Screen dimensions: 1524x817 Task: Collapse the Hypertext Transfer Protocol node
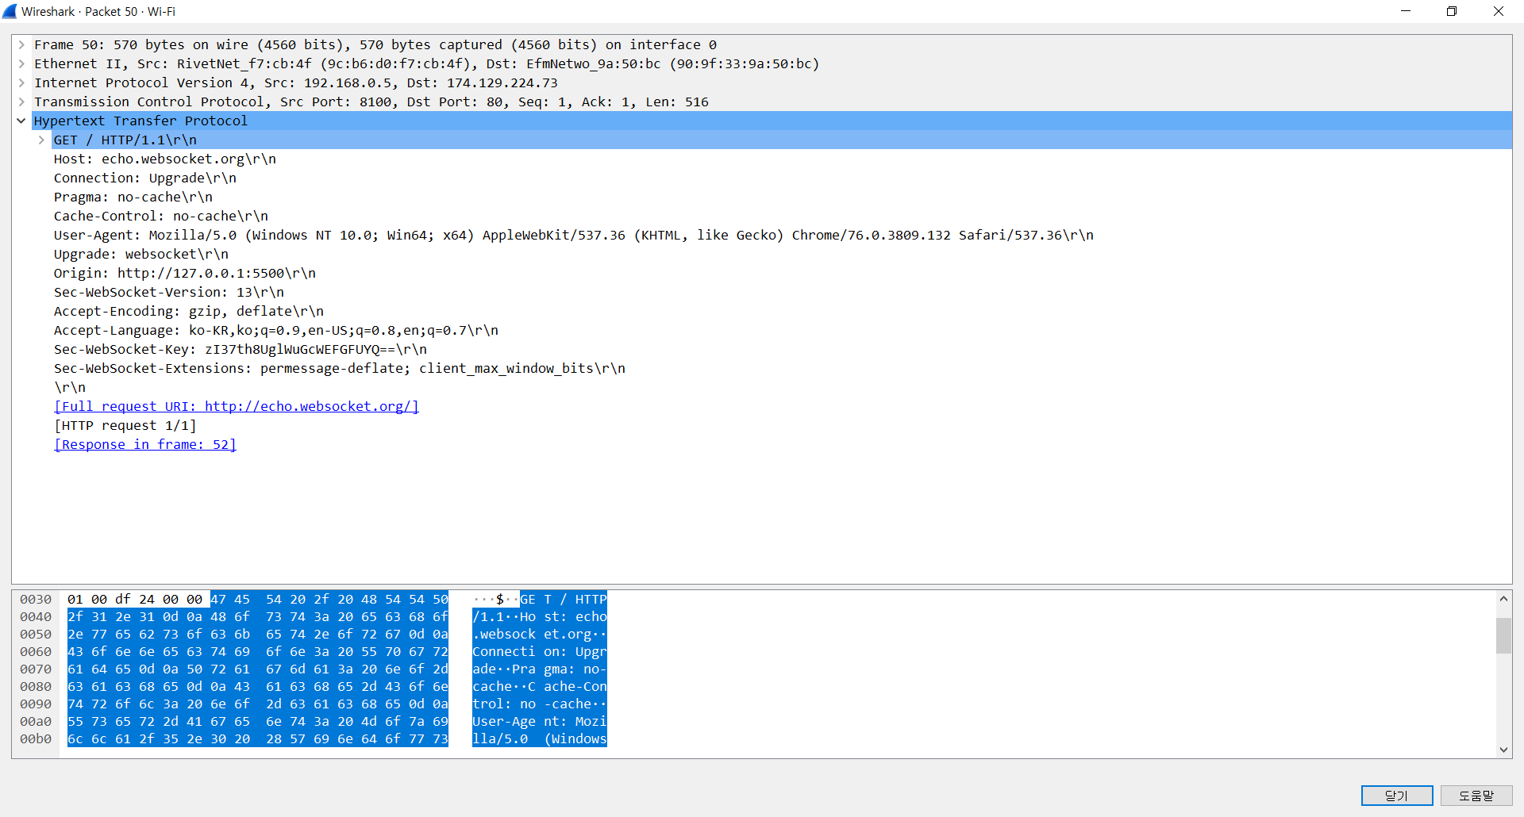click(x=21, y=121)
